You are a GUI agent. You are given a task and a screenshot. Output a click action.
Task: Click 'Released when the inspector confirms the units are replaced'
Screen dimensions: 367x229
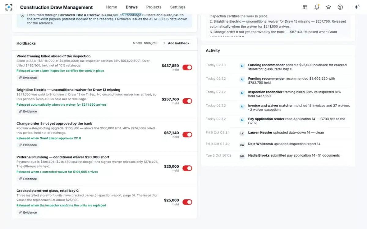coord(61,205)
